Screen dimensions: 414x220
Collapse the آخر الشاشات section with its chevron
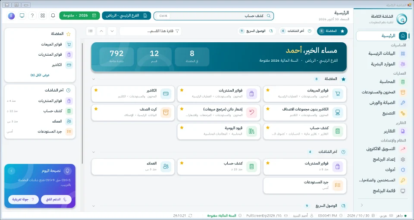pyautogui.click(x=94, y=152)
